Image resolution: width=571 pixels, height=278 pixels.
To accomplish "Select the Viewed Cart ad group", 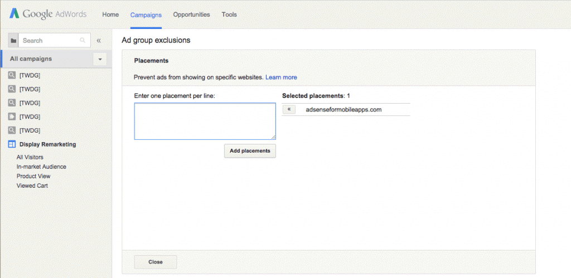I will click(x=32, y=186).
